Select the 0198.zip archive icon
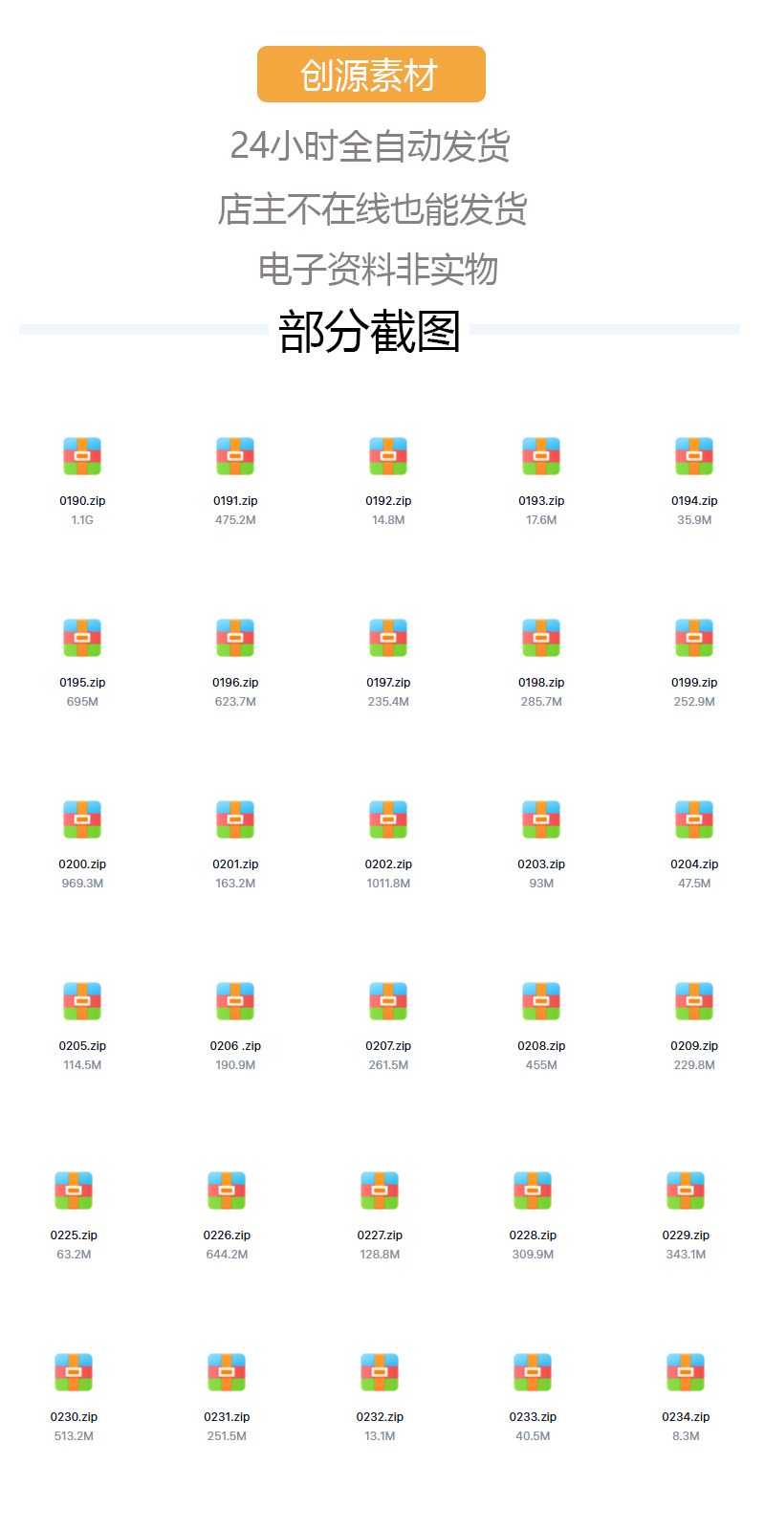Screen dimensions: 765x1530 pos(541,638)
